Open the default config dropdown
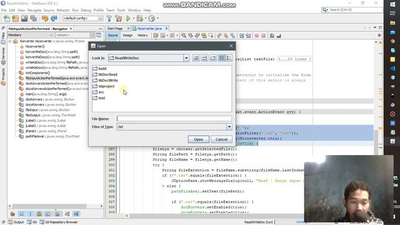 (x=100, y=18)
